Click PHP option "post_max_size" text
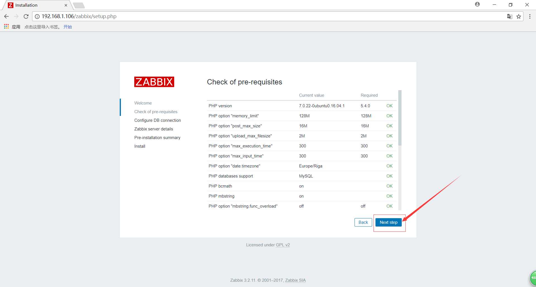This screenshot has height=287, width=536. (235, 126)
